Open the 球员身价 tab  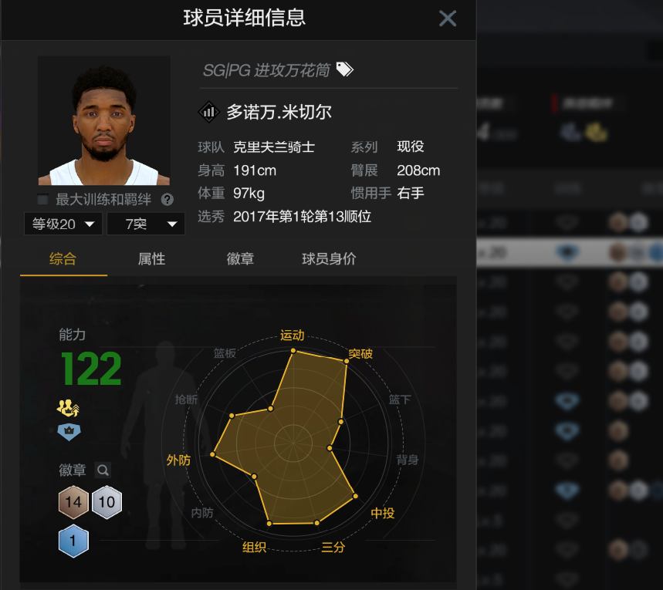click(x=329, y=258)
